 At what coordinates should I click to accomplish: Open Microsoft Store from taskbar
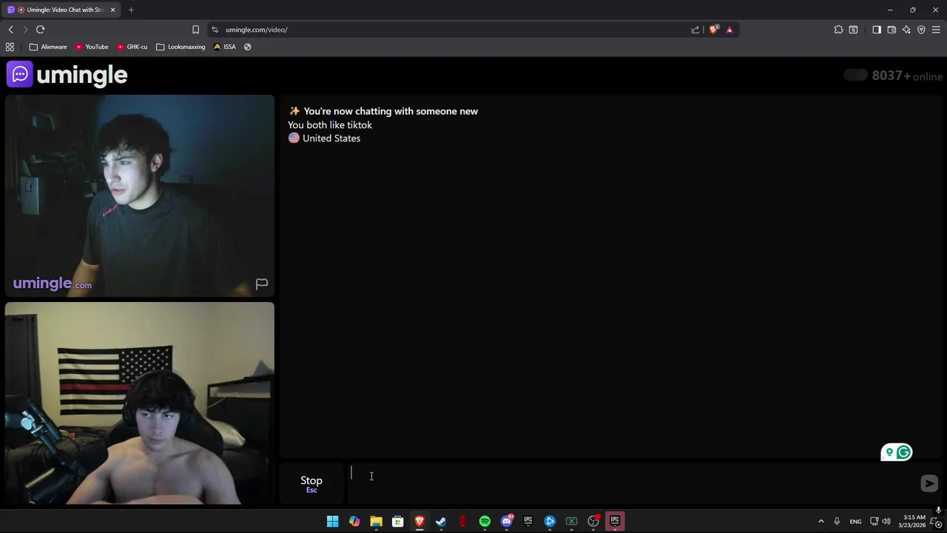pyautogui.click(x=397, y=521)
